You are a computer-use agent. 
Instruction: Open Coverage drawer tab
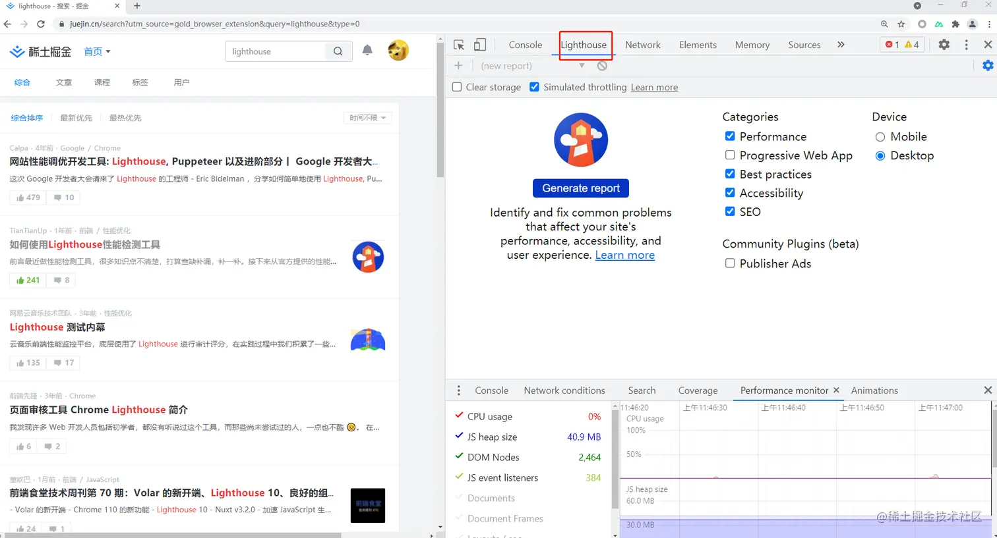pos(698,390)
